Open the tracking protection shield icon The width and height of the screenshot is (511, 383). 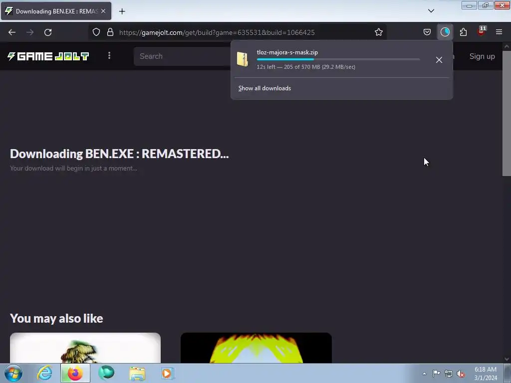(x=96, y=32)
